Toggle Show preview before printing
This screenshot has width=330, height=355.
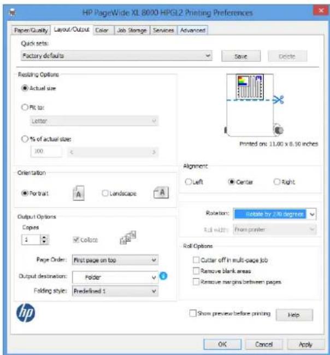pyautogui.click(x=193, y=313)
